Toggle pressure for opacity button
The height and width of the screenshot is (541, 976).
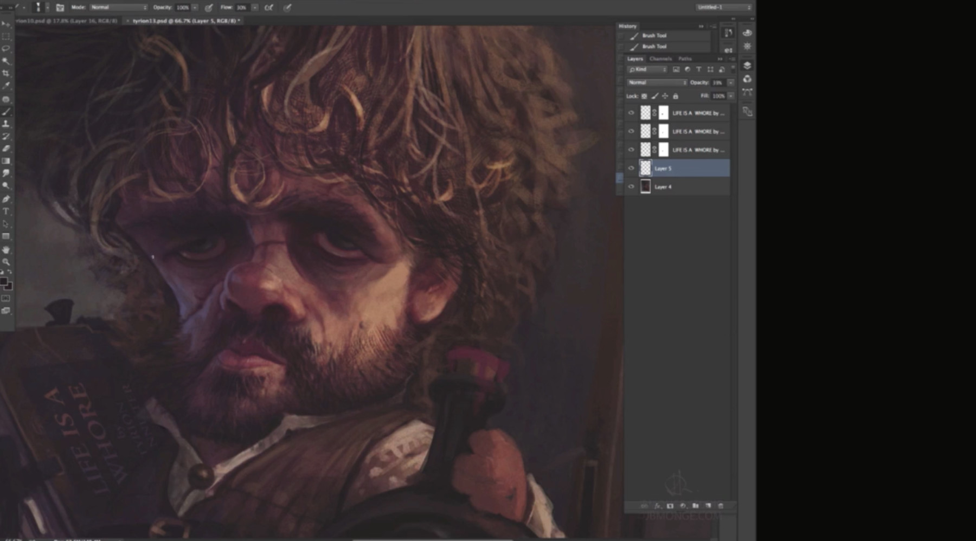click(209, 8)
